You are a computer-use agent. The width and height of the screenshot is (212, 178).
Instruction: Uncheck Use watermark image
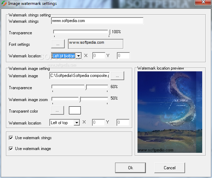(11, 149)
